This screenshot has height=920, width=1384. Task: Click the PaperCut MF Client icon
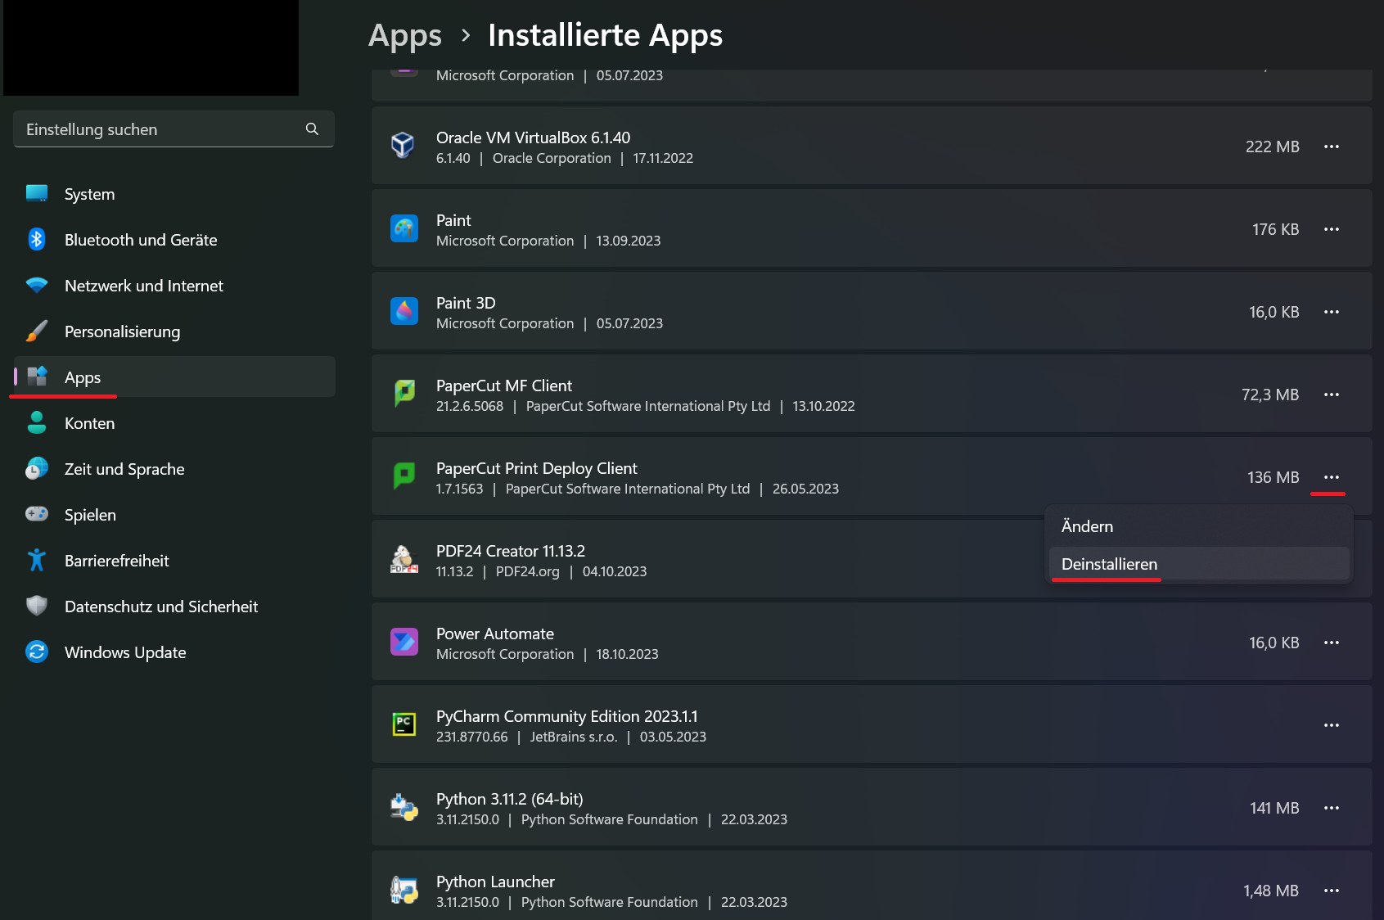click(x=404, y=394)
